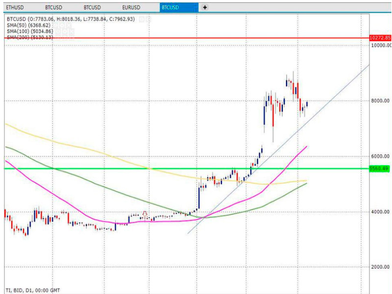This screenshot has height=294, width=392.
Task: Click the BTCUSD OHLC values label
Action: [x=71, y=19]
